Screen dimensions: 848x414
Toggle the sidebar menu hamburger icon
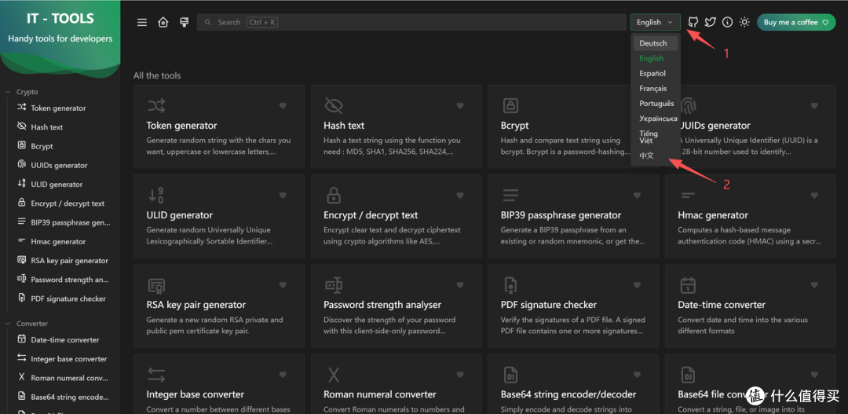click(x=141, y=22)
